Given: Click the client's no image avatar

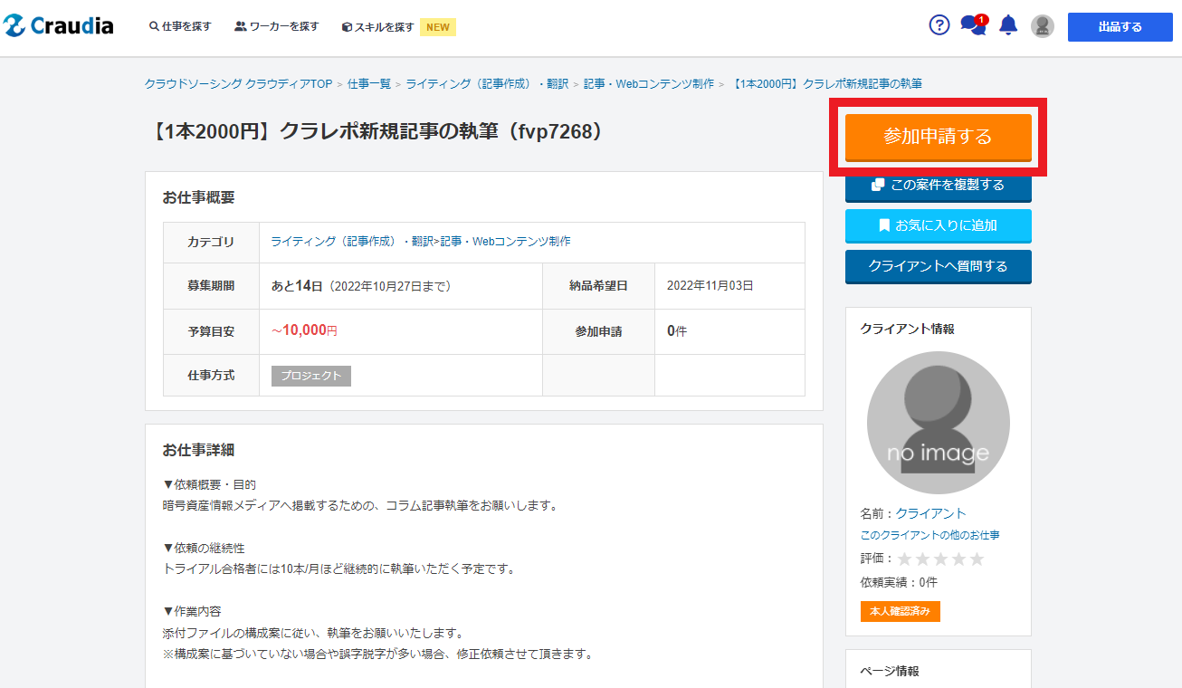Looking at the screenshot, I should click(x=938, y=423).
